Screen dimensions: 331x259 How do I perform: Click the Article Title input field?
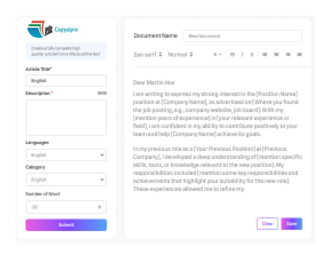[66, 81]
